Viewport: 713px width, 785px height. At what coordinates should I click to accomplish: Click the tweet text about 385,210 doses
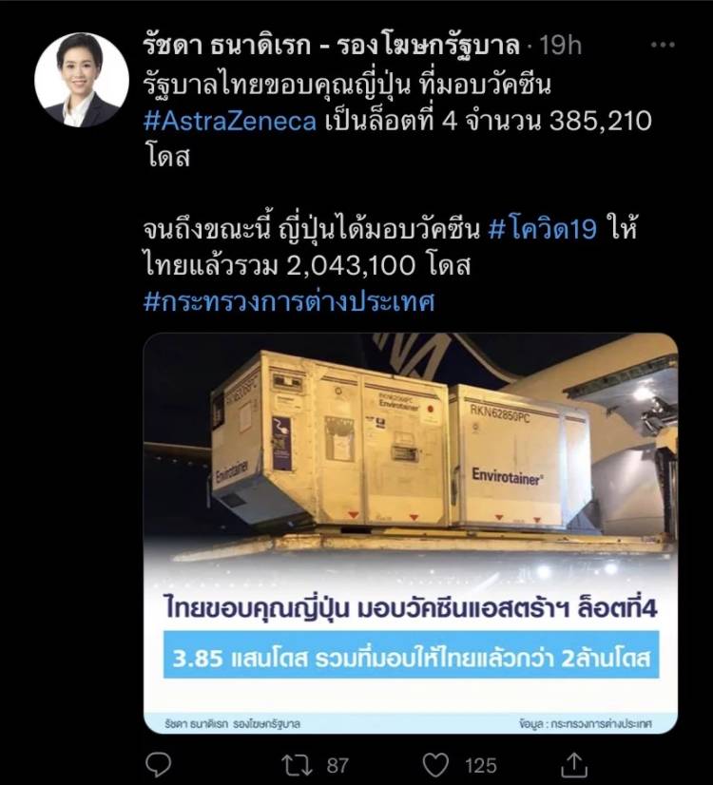pyautogui.click(x=398, y=121)
